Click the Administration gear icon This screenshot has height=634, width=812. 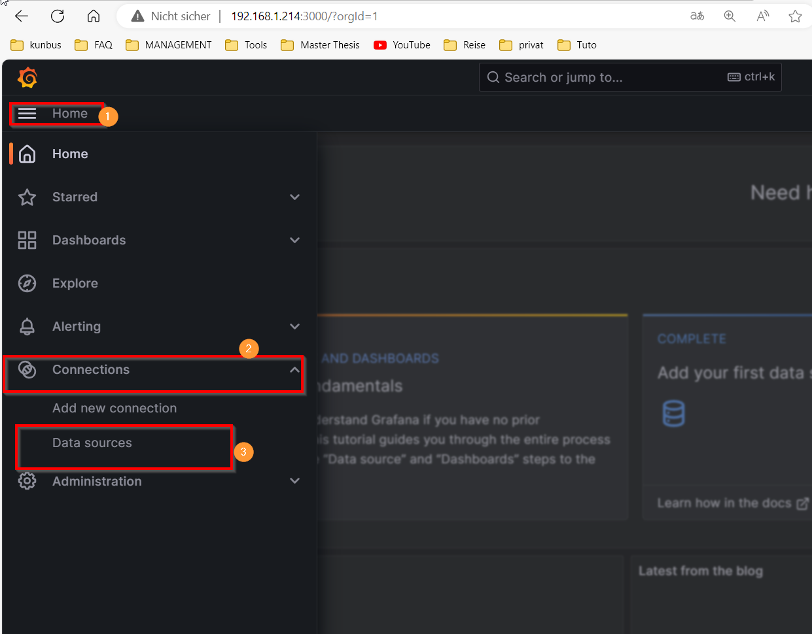tap(27, 481)
